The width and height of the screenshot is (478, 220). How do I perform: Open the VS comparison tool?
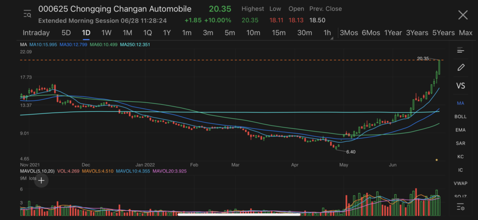pyautogui.click(x=461, y=86)
